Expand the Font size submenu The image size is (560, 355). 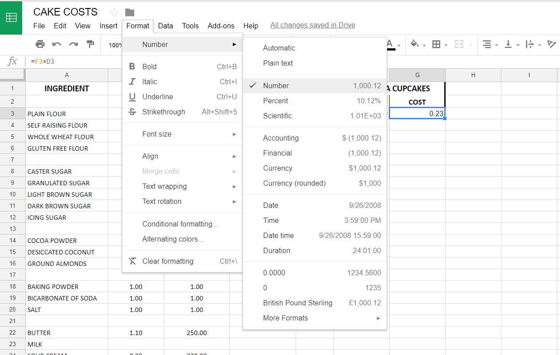click(183, 134)
